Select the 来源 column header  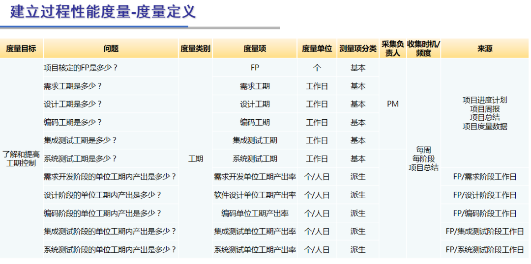click(x=485, y=49)
